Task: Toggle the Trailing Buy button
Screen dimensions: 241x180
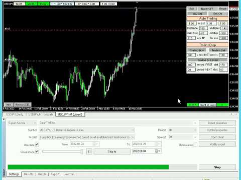Action: (197, 50)
